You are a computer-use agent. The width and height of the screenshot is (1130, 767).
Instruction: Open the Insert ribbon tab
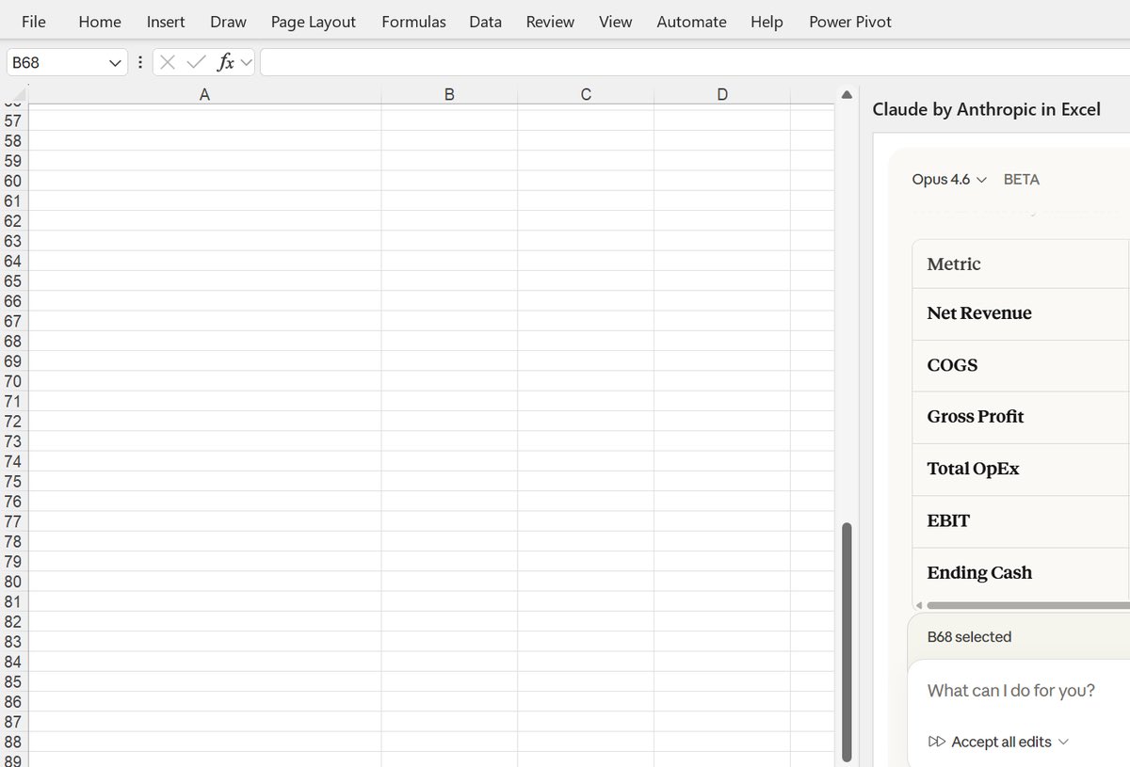(x=166, y=21)
